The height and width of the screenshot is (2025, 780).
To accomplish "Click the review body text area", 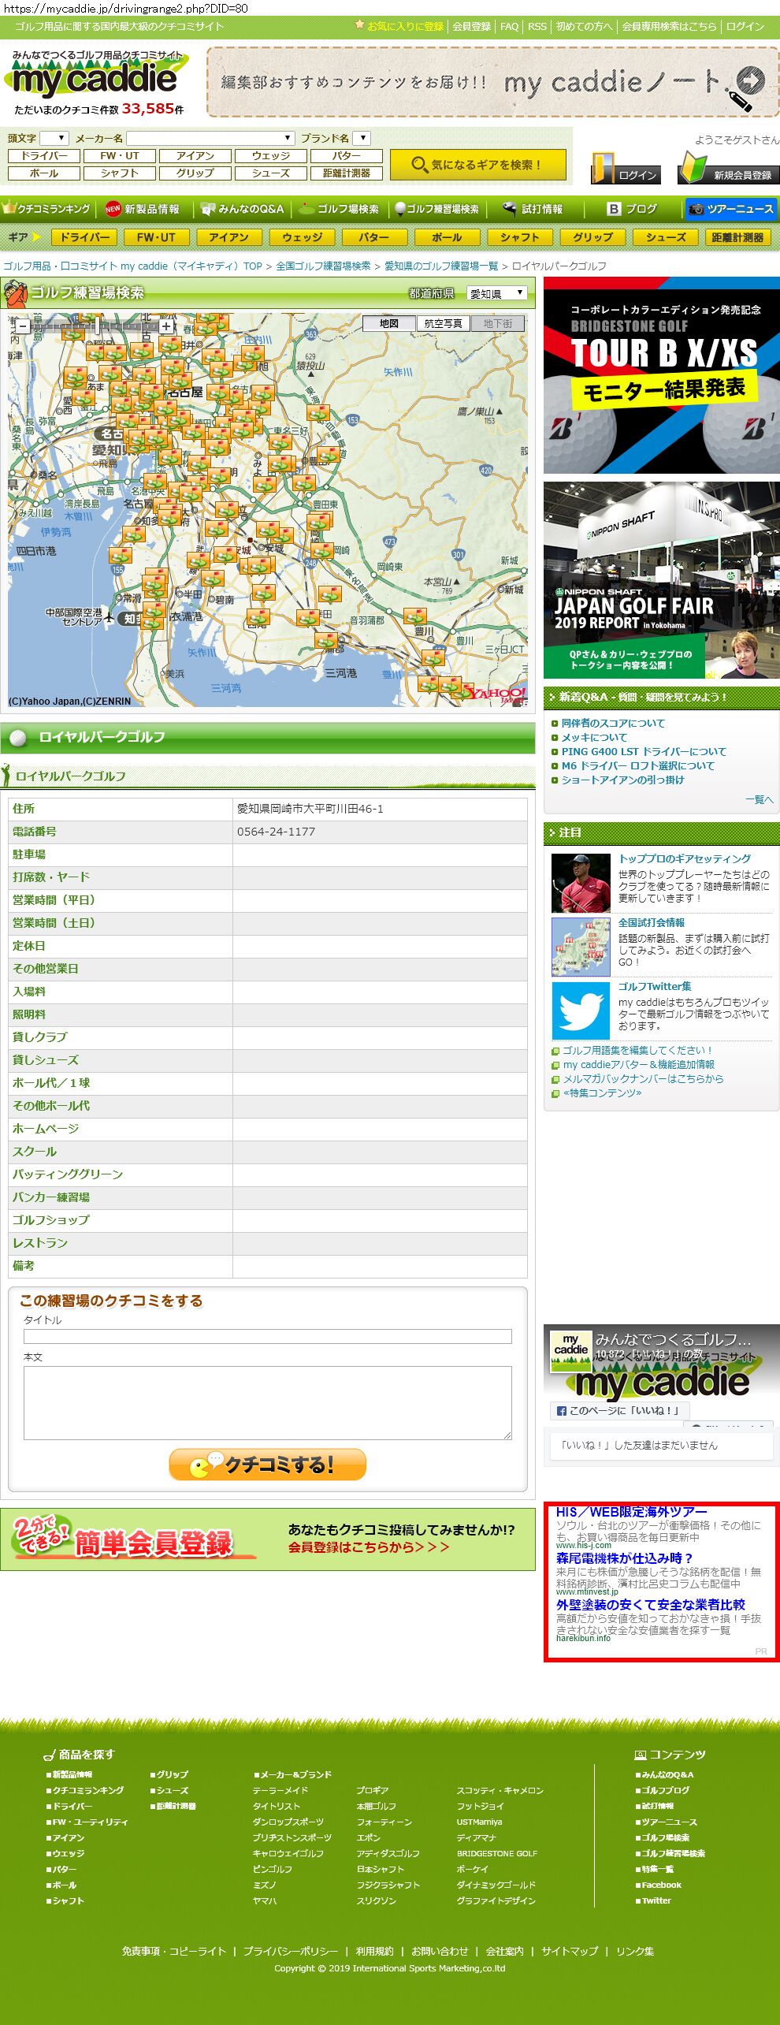I will 268,1403.
